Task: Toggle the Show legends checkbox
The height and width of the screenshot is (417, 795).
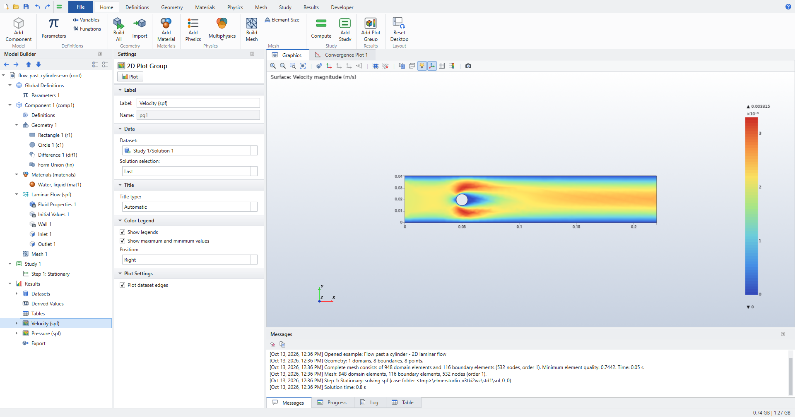Action: click(x=122, y=232)
